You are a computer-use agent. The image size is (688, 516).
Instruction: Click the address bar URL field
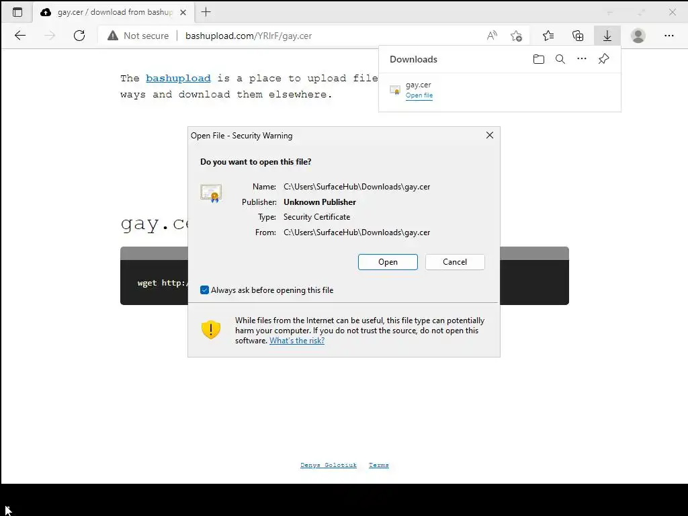pos(290,36)
